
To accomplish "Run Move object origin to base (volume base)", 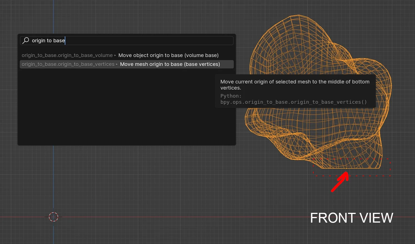I will click(168, 55).
